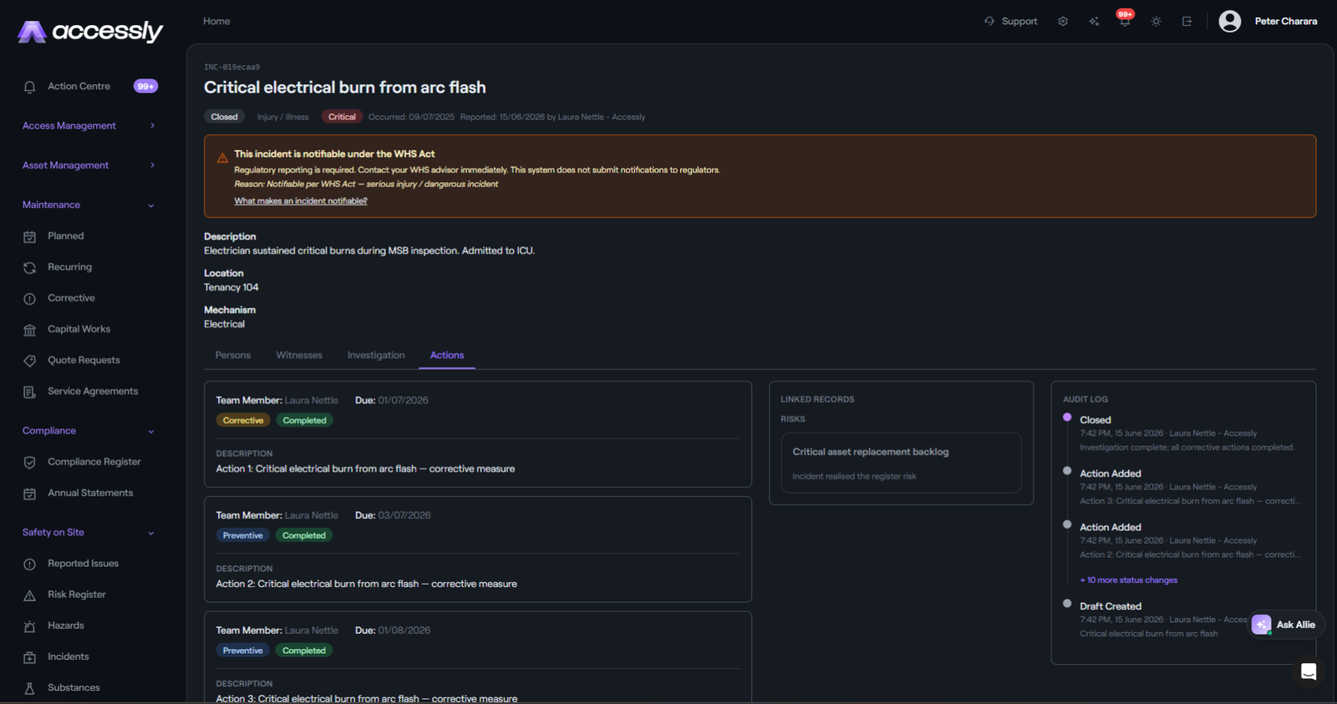Click the logout icon in the top bar
The height and width of the screenshot is (704, 1337).
[1187, 22]
